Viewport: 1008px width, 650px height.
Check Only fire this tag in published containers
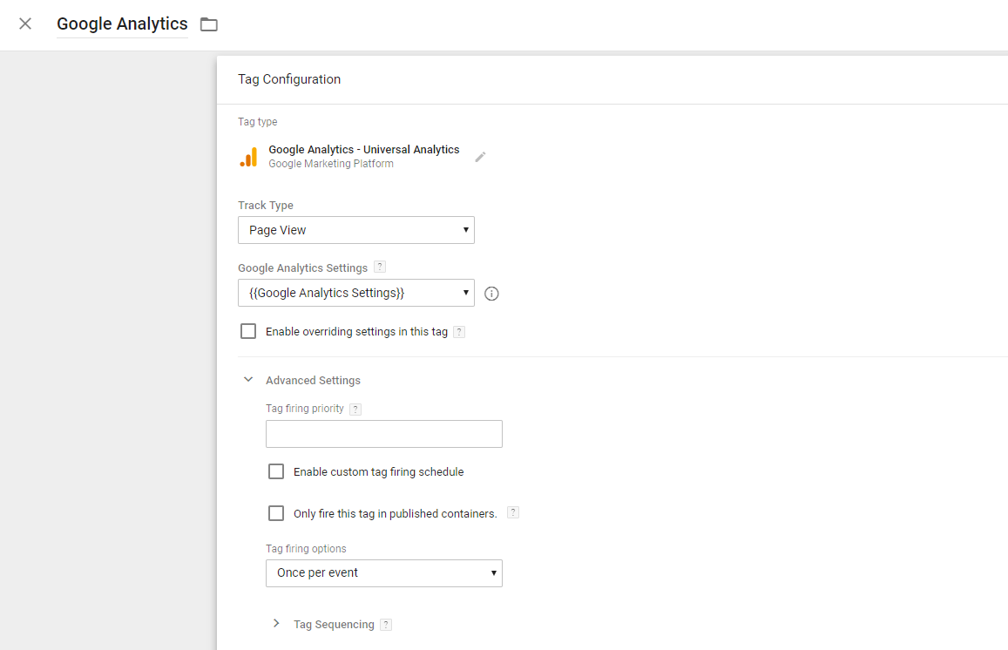click(x=276, y=513)
